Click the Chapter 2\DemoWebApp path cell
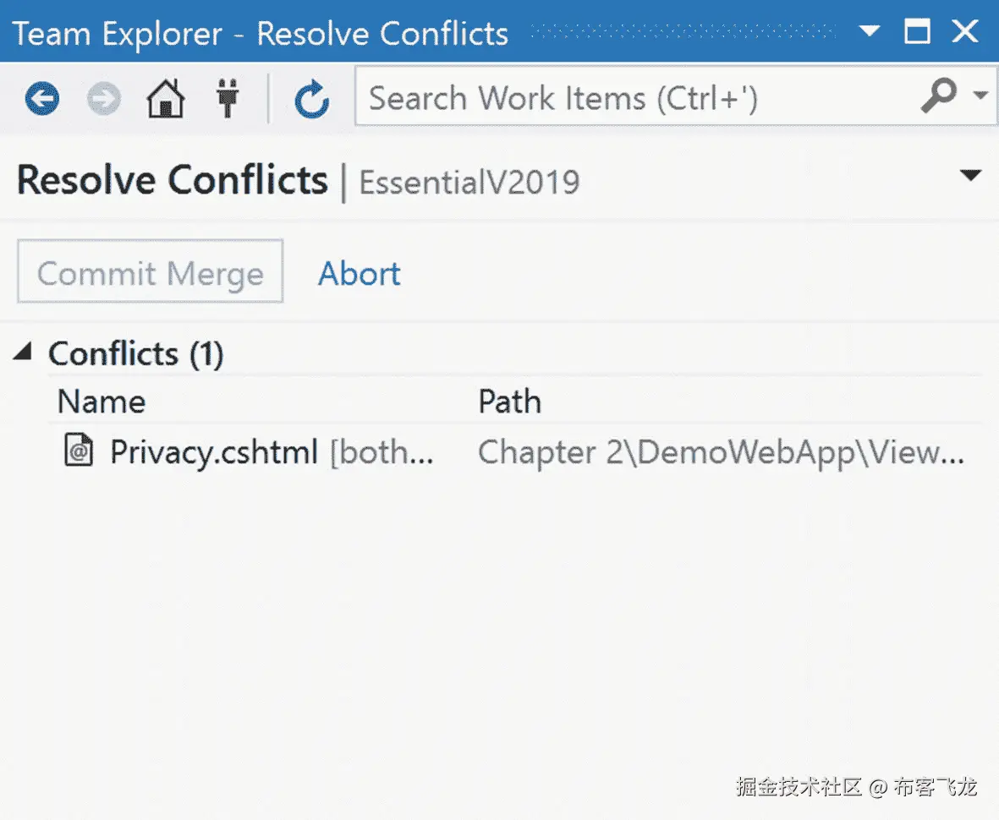This screenshot has height=820, width=999. coord(721,452)
